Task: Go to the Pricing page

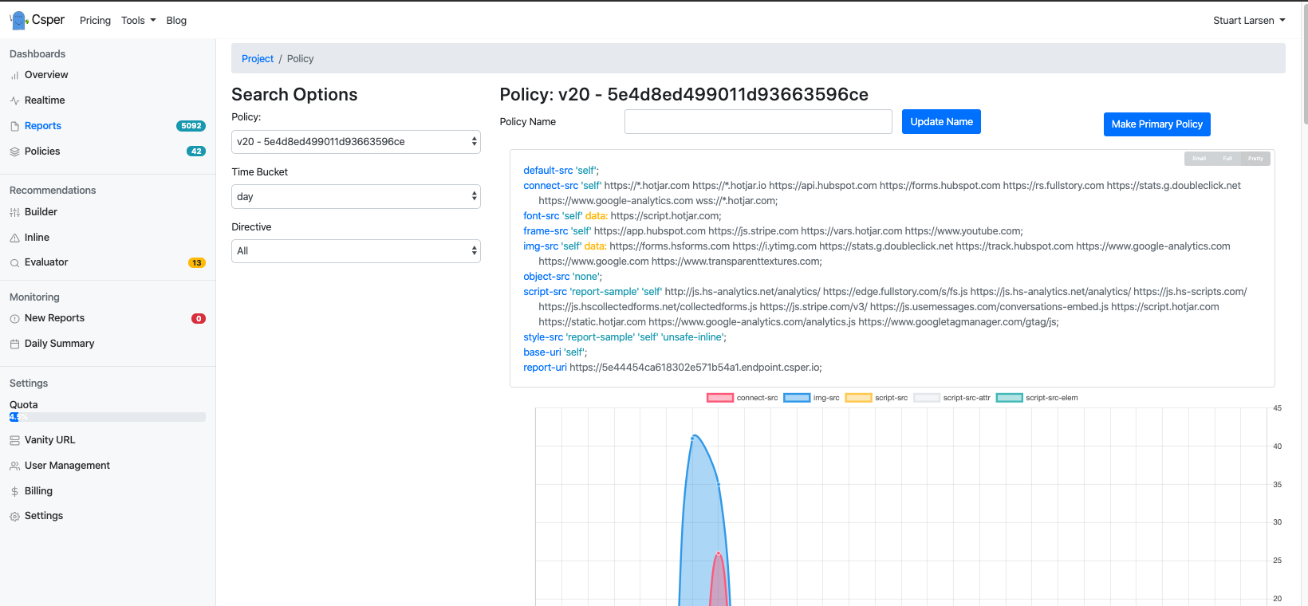Action: pos(95,21)
